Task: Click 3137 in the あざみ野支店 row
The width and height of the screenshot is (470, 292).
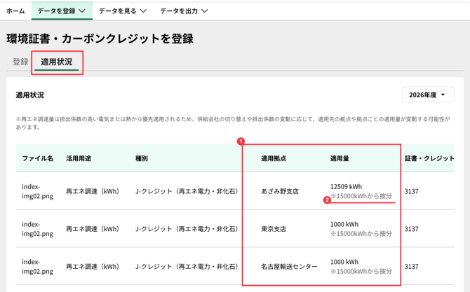Action: [x=412, y=191]
